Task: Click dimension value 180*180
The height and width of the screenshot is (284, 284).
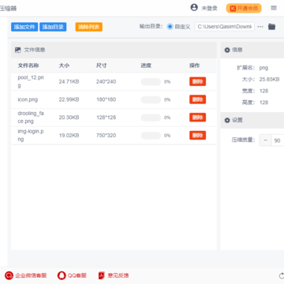Action: pyautogui.click(x=106, y=99)
